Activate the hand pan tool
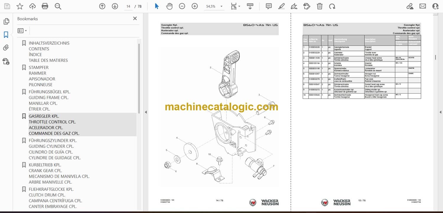443x213 pixels. coord(169,6)
